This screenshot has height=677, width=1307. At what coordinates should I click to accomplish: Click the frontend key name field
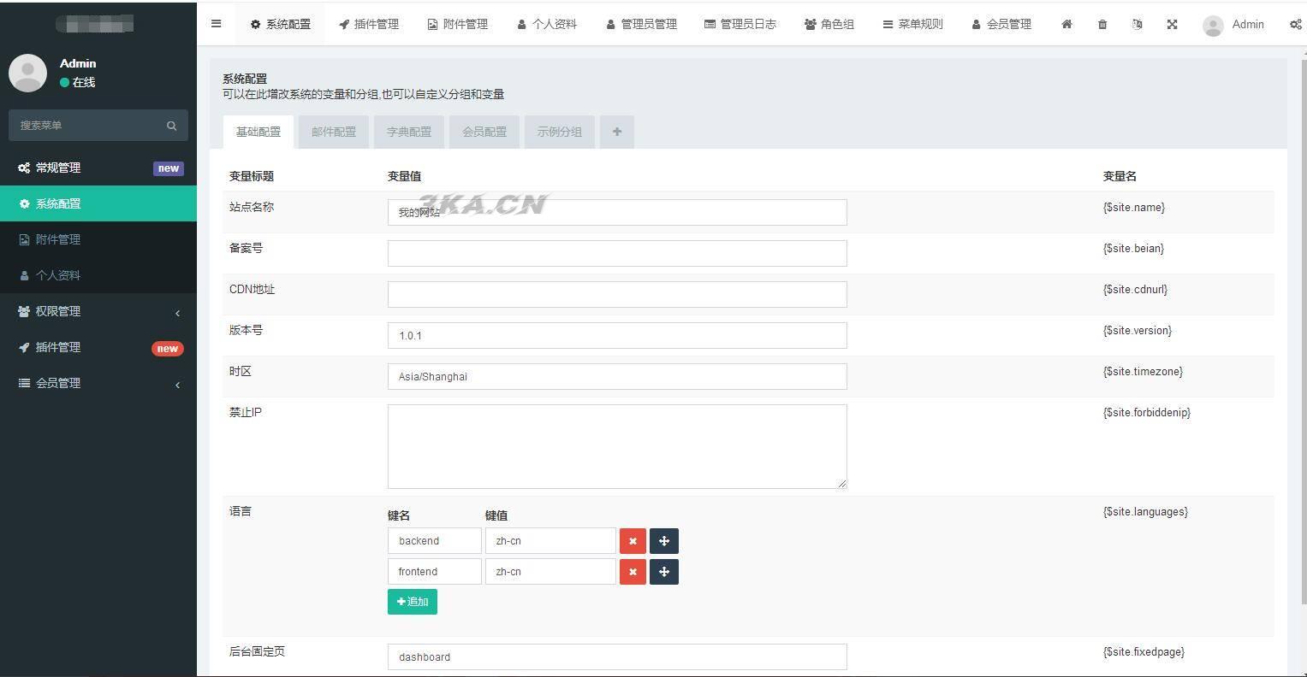coord(435,572)
